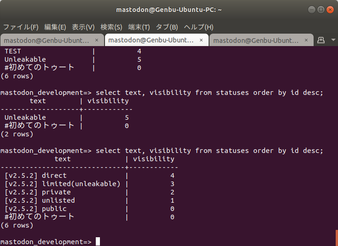Click the new tab icon
The image size is (338, 246).
[321, 40]
